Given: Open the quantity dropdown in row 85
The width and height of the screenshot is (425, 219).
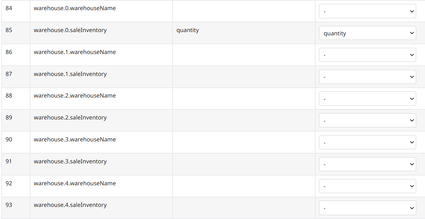Looking at the screenshot, I should [367, 33].
